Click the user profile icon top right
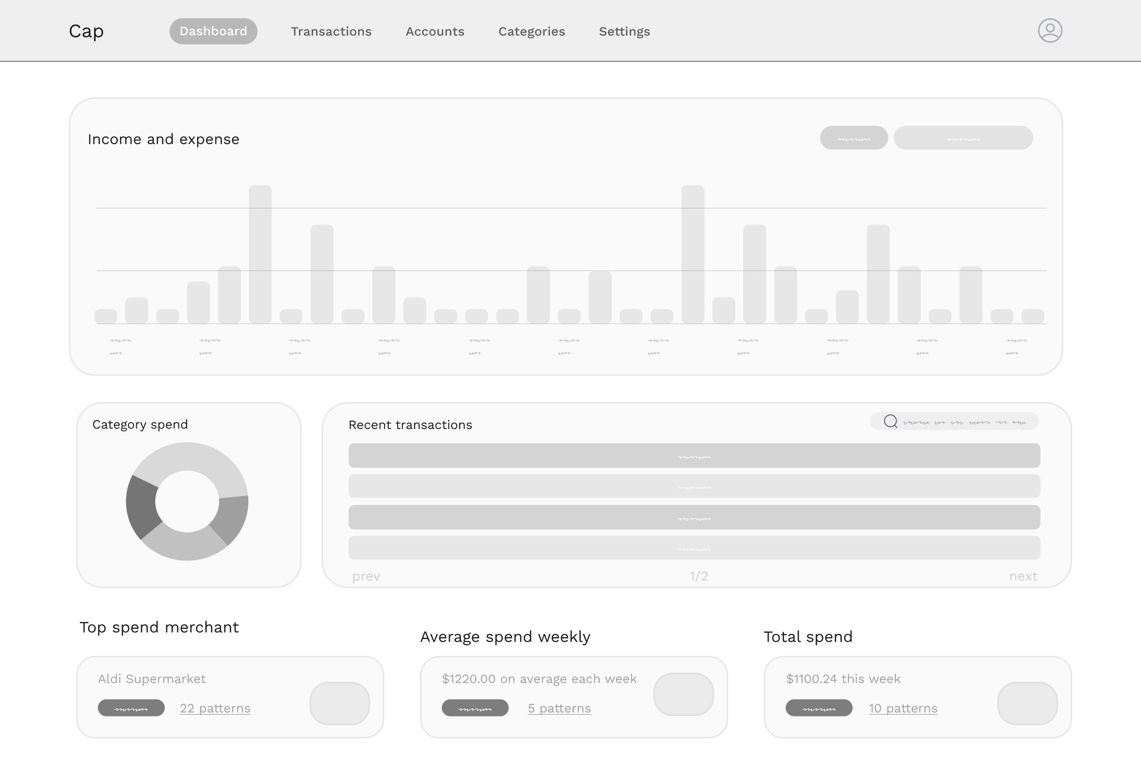Screen dimensions: 1141x772 (x=1051, y=30)
